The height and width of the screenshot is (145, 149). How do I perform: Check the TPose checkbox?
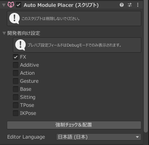pos(16,105)
